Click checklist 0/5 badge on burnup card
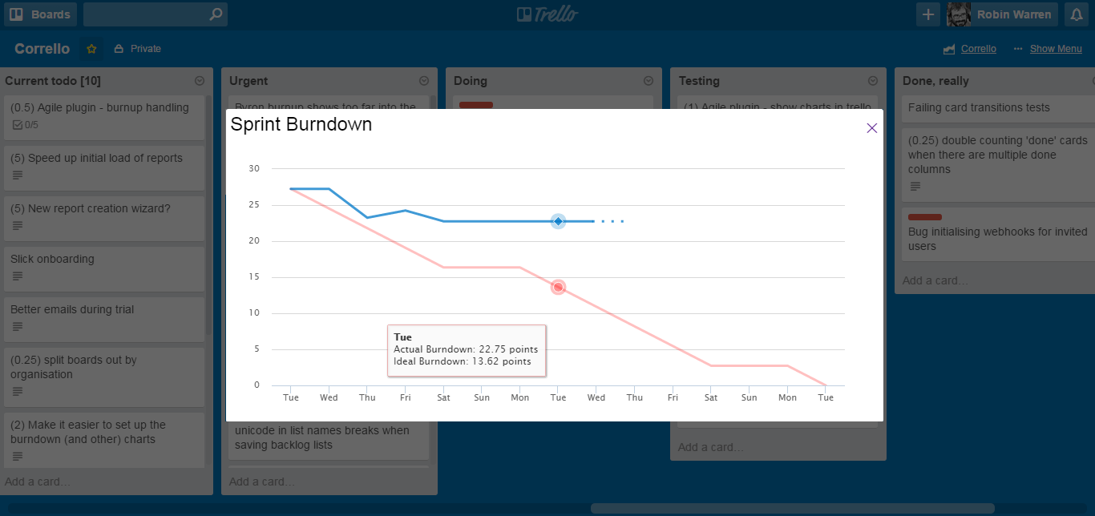 click(x=25, y=125)
